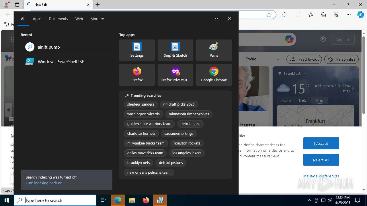This screenshot has height=206, width=367.
Task: Open a new Edge tab
Action: click(x=98, y=5)
